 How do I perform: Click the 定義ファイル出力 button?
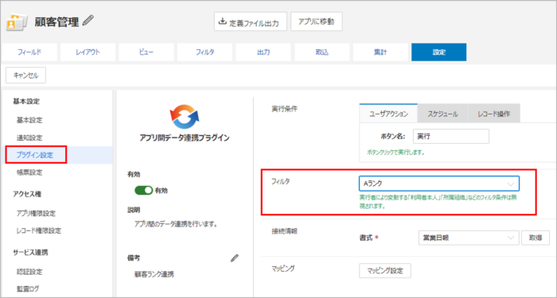click(251, 21)
